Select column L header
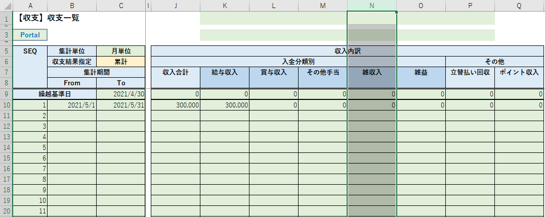Viewport: 545px width, 217px height. click(274, 5)
